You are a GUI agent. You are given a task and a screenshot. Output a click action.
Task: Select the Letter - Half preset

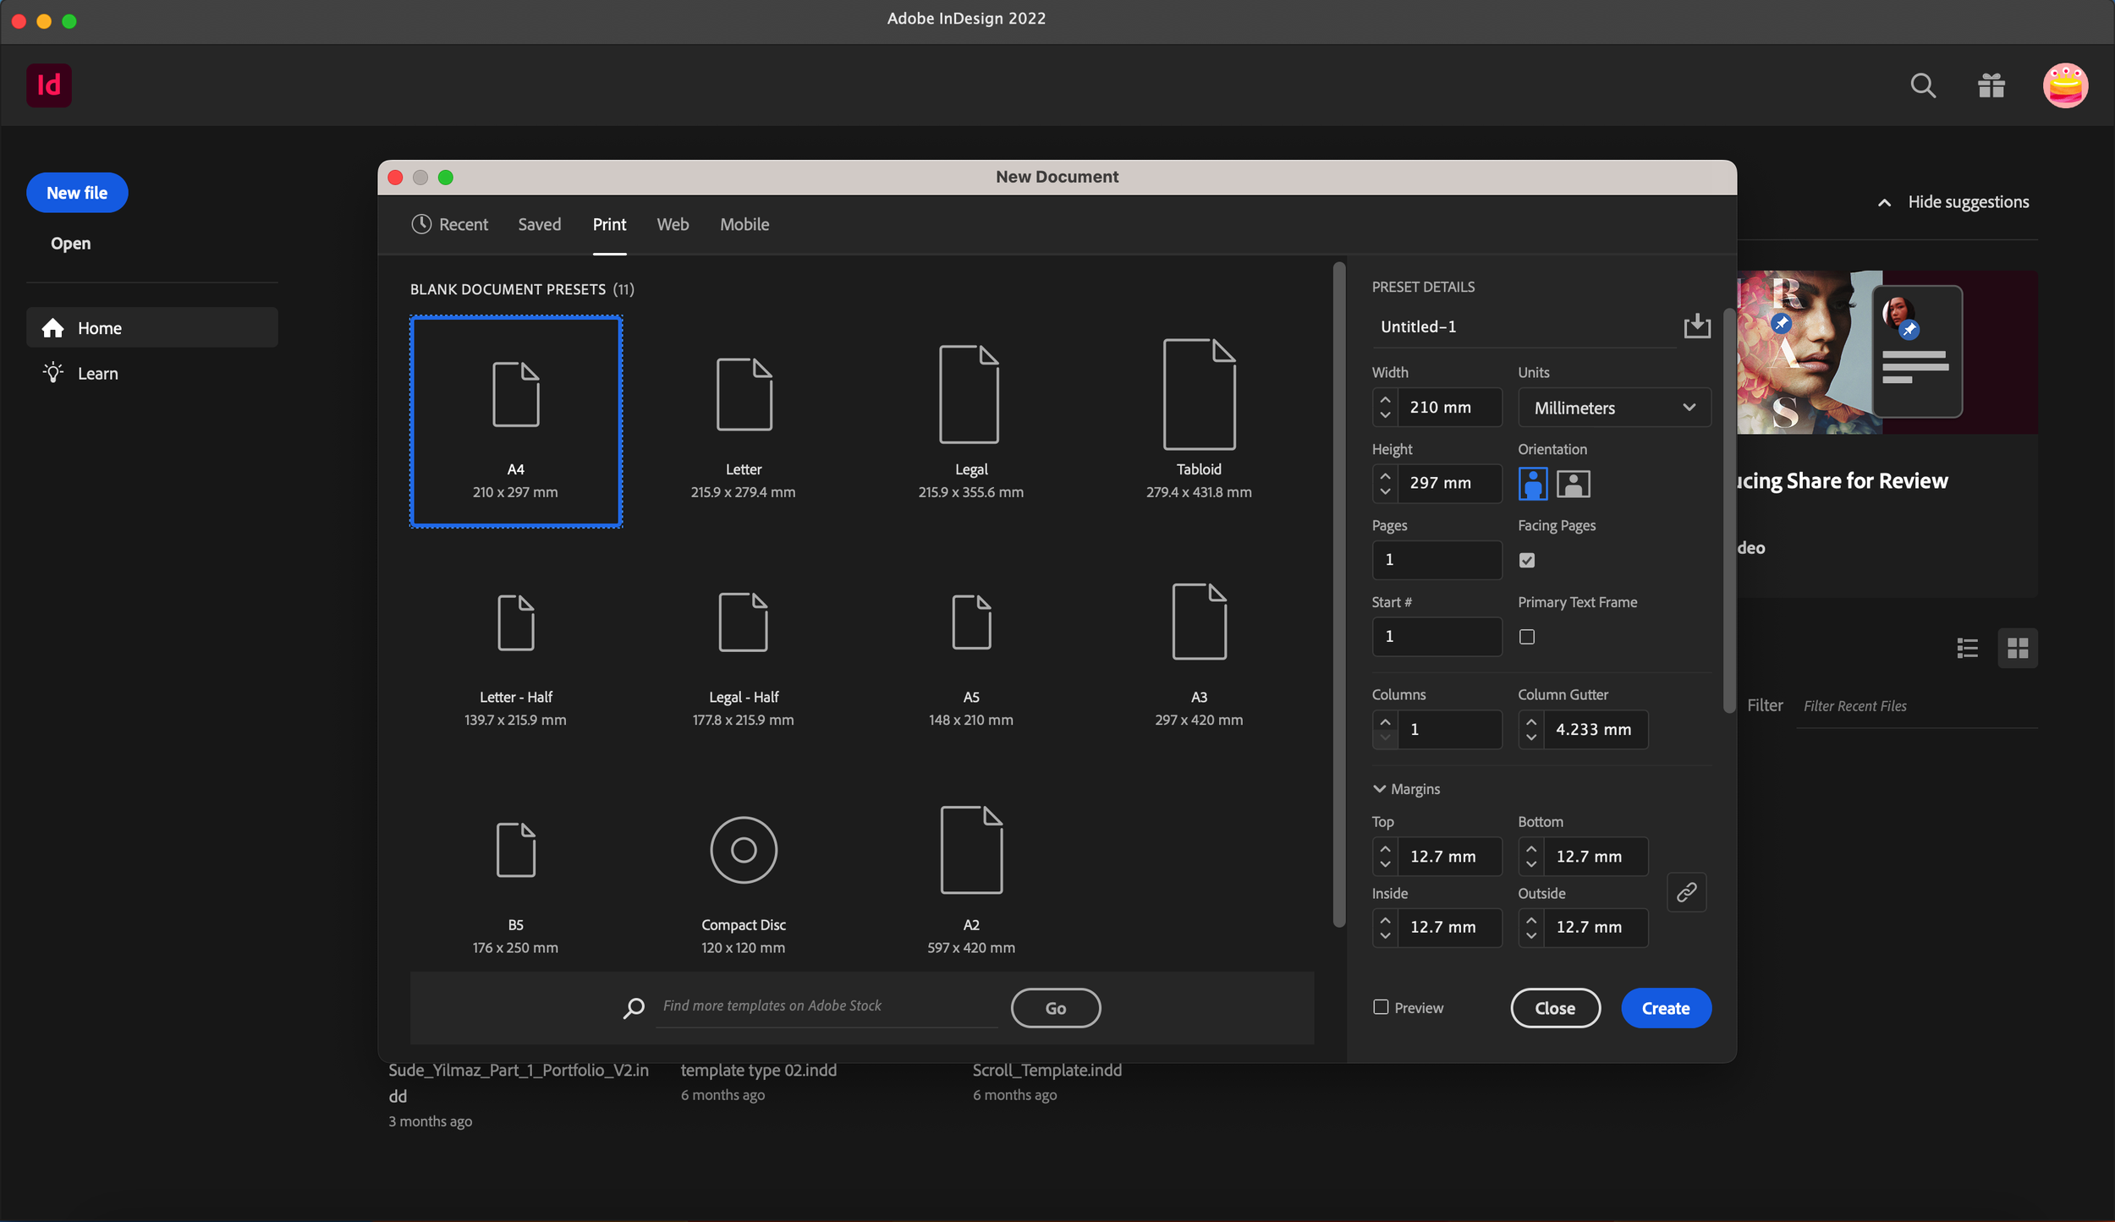pos(516,649)
